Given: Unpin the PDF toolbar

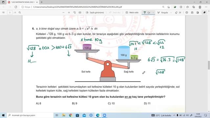Looking at the screenshot, I should tap(204, 12).
